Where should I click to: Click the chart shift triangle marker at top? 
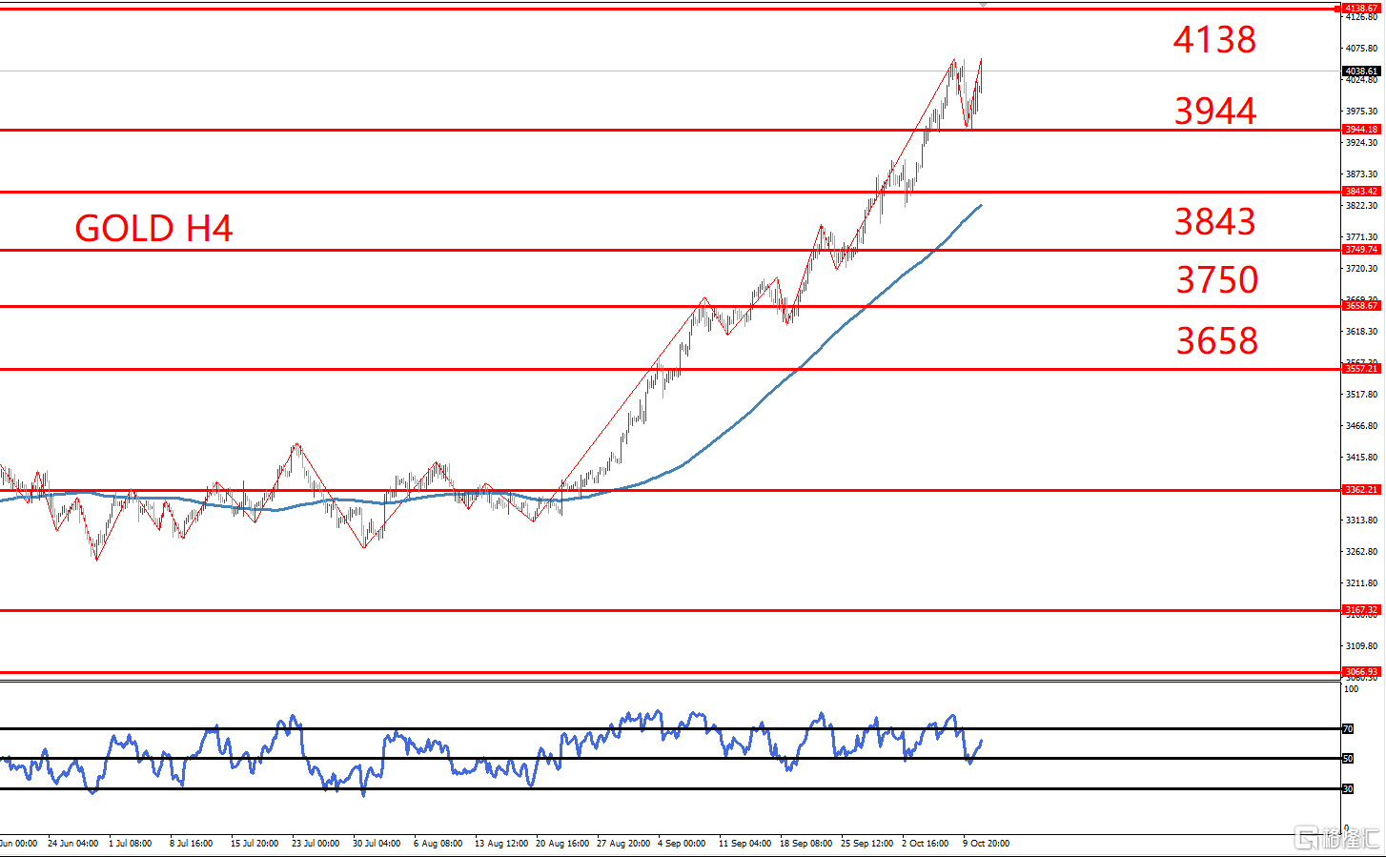click(983, 5)
